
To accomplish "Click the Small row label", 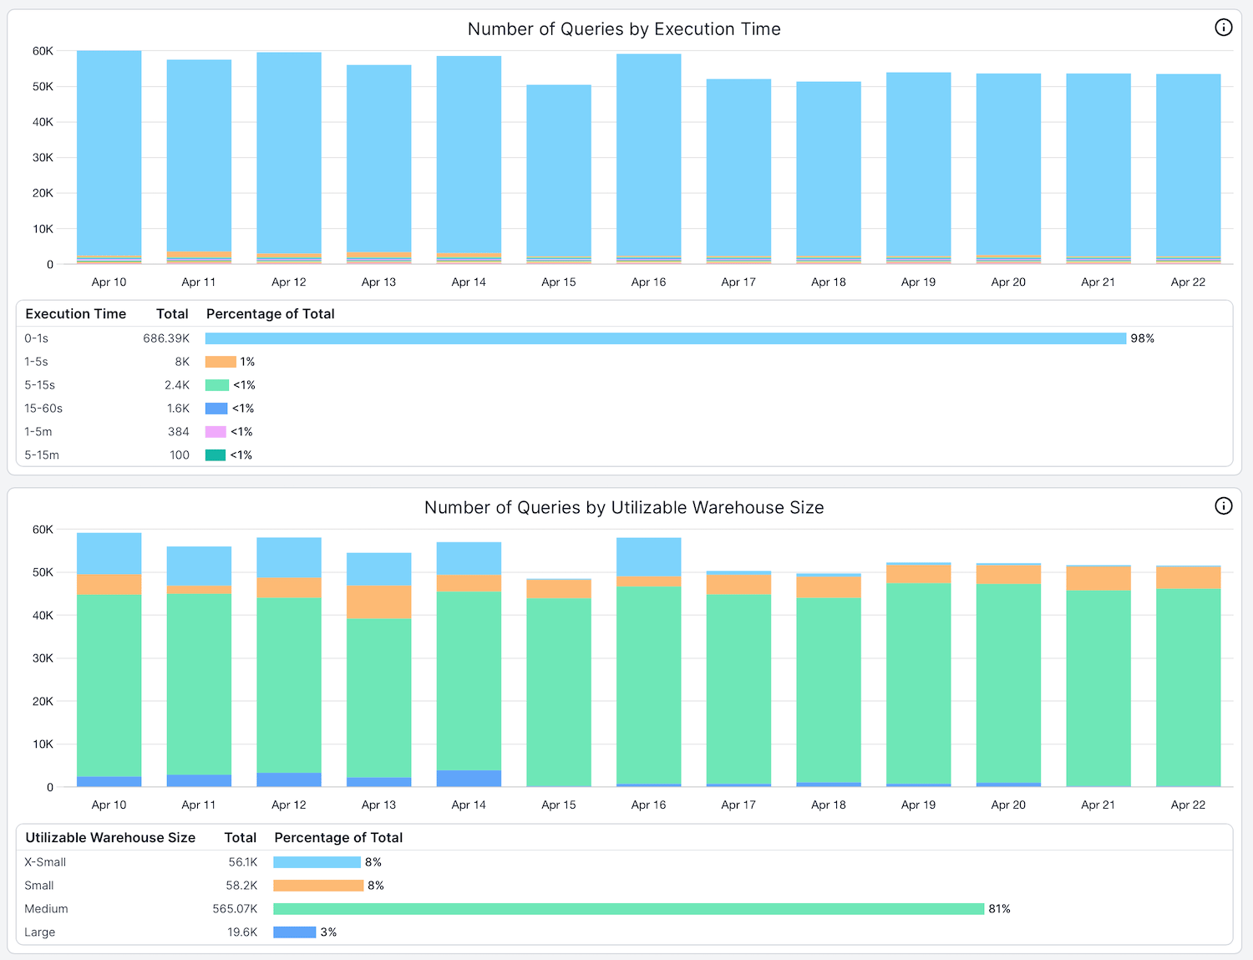I will tap(39, 886).
